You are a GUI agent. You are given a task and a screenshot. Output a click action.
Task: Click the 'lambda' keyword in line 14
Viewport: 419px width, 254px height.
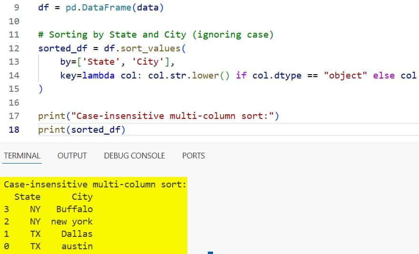coord(98,76)
